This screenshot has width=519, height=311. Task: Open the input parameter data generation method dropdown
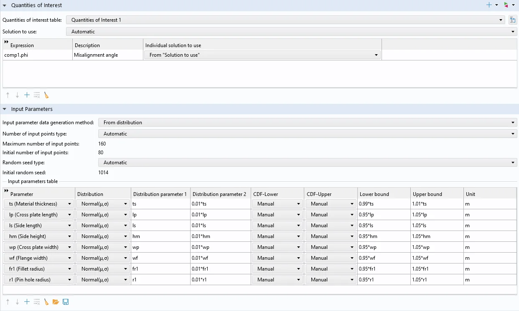[307, 123]
